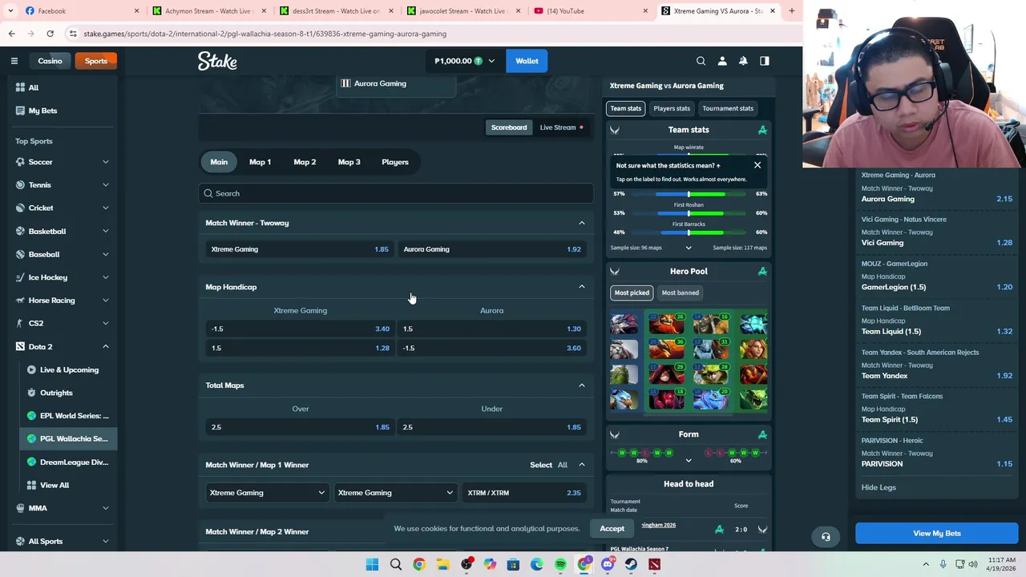
Task: Open the search magnifier icon in header
Action: tap(701, 61)
